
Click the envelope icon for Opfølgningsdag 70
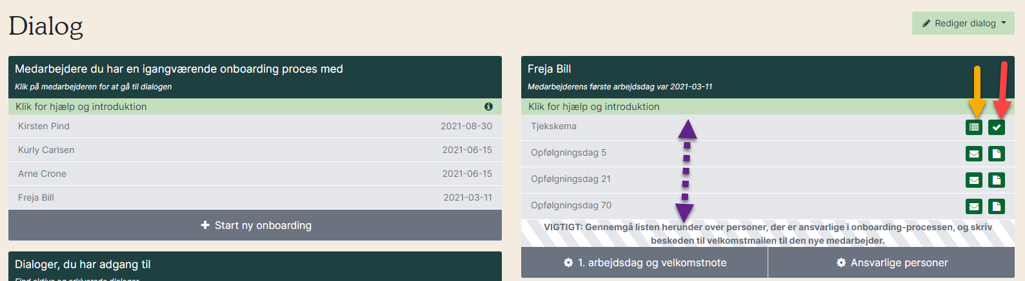click(x=974, y=206)
